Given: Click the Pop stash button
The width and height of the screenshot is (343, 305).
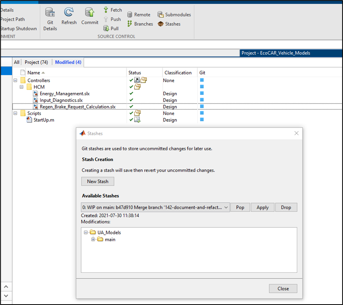Looking at the screenshot, I should (x=240, y=207).
